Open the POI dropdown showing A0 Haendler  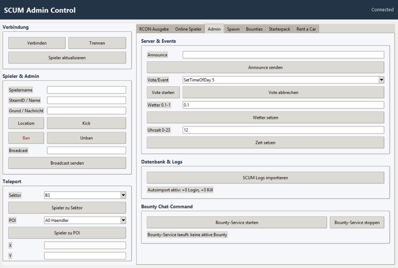[85, 220]
